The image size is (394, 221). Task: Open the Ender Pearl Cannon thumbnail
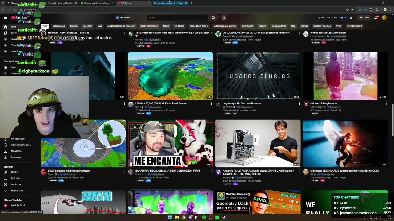click(170, 76)
